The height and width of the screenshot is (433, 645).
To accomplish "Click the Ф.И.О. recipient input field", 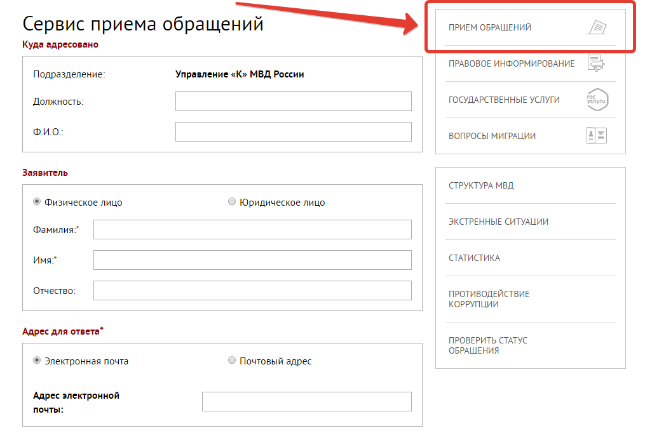I will (x=294, y=131).
